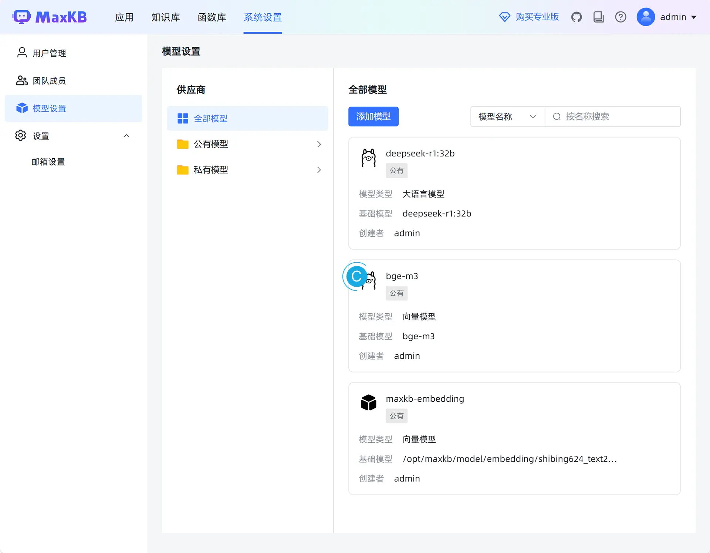Click admin creator on bge-m3 card
The image size is (710, 553).
click(407, 356)
